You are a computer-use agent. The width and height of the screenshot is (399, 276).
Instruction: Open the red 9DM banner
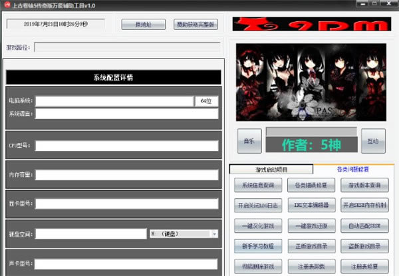[312, 24]
